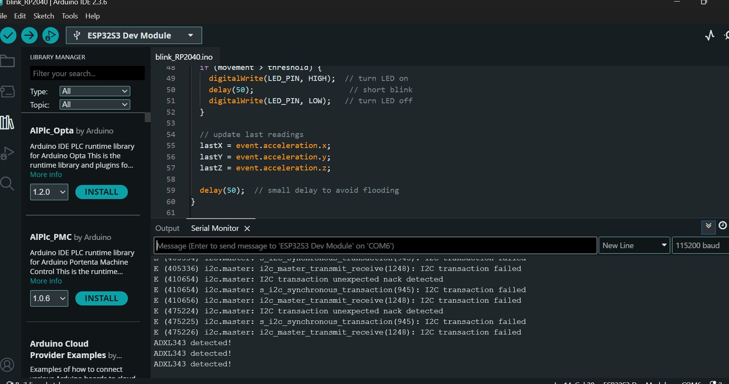Open the Search magnifier in sidebar
Image resolution: width=729 pixels, height=384 pixels.
7,183
